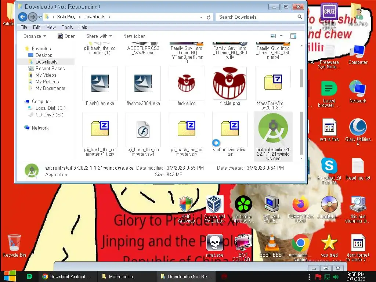The width and height of the screenshot is (376, 282).
Task: Expand the Xi JinPing breadcrumb arrow
Action: pyautogui.click(x=80, y=17)
